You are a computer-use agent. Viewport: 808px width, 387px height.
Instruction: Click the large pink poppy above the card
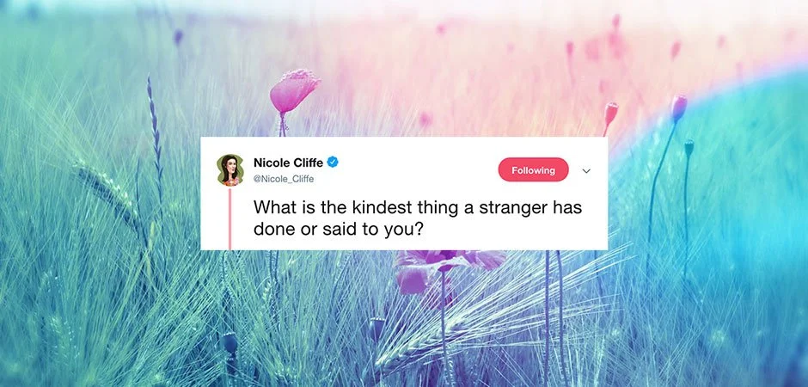[294, 92]
